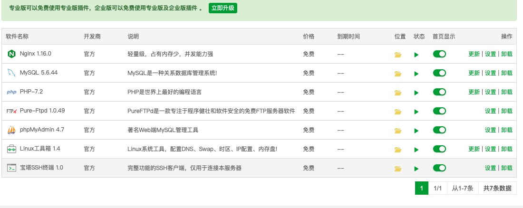Click 更新 for PHP-7.2

pyautogui.click(x=474, y=92)
